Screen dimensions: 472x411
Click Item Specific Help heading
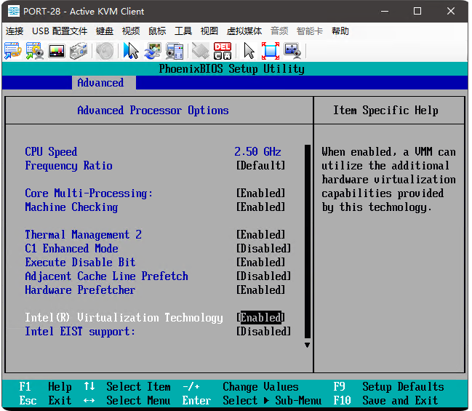coord(385,111)
